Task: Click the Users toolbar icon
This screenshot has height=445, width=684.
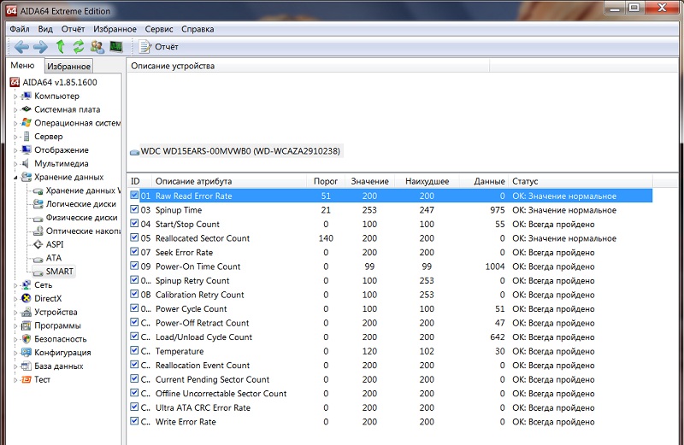Action: [97, 46]
